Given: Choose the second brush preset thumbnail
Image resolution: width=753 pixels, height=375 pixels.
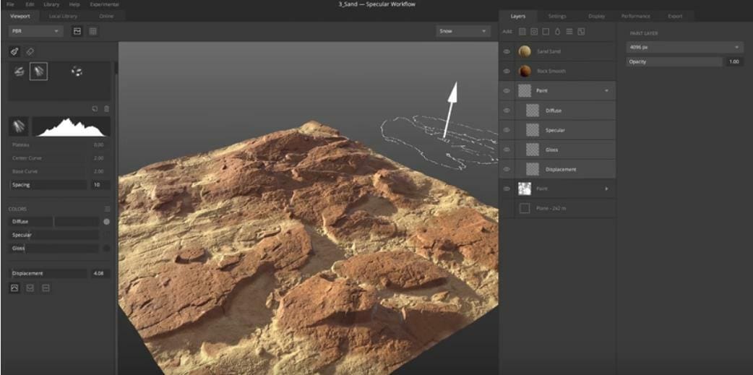Looking at the screenshot, I should pyautogui.click(x=39, y=72).
